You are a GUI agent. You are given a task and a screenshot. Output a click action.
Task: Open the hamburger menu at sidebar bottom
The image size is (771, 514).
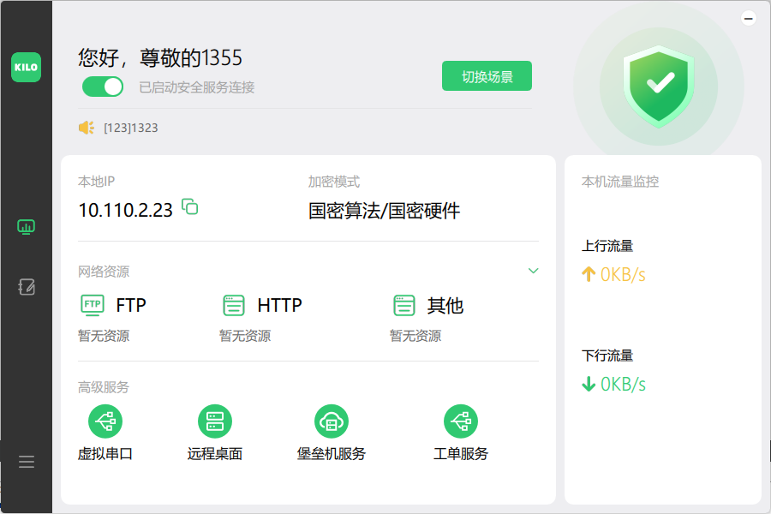tap(26, 461)
